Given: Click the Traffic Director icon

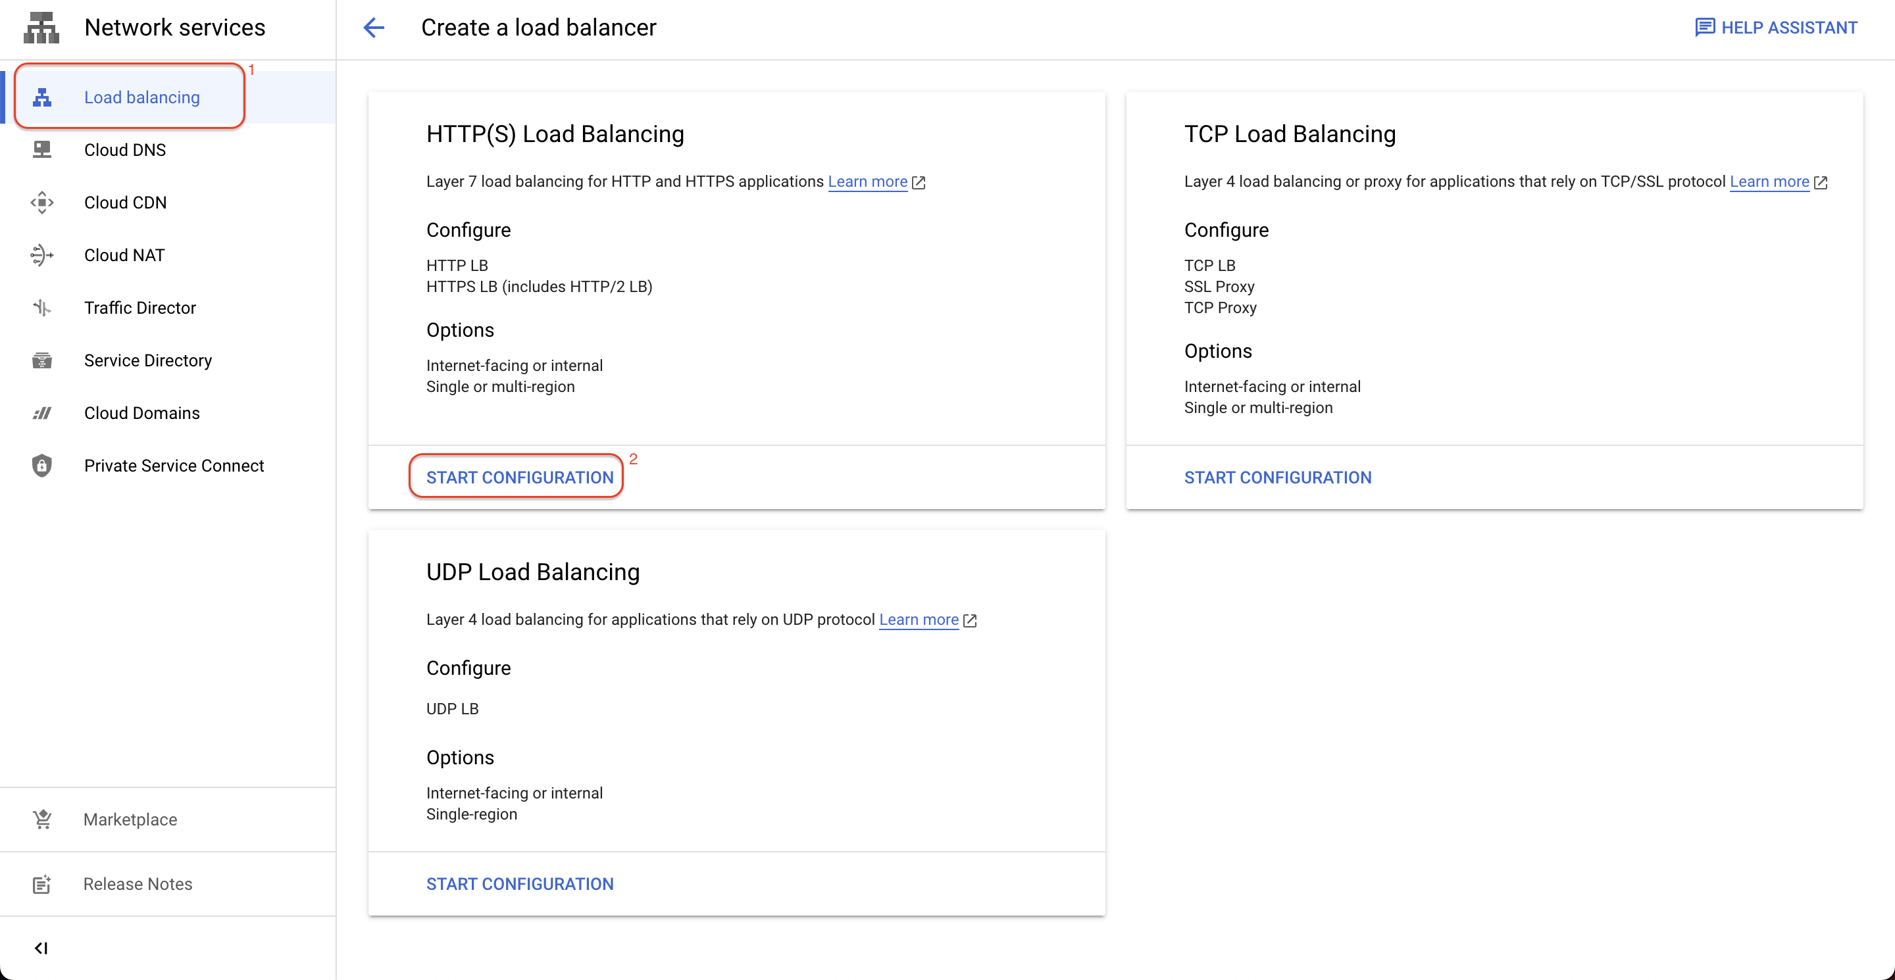Looking at the screenshot, I should (42, 307).
